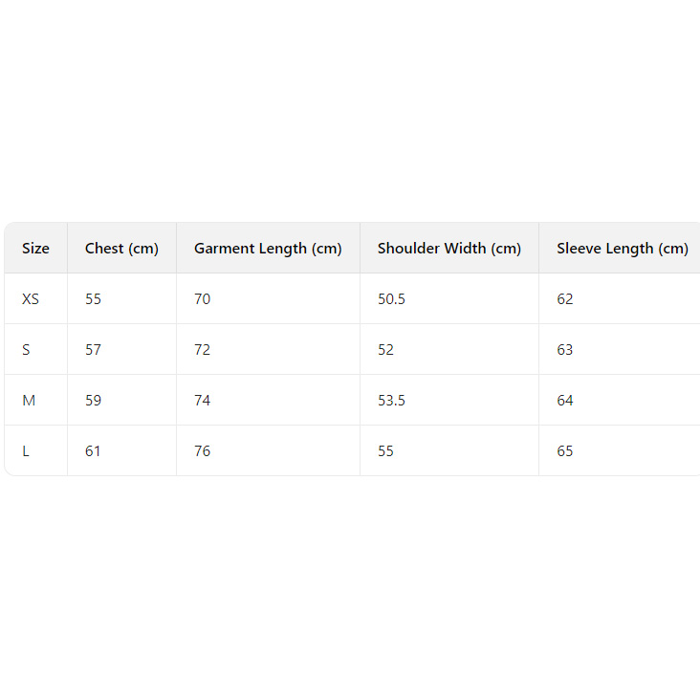Click the Garment Length (cm) header
This screenshot has height=700, width=700.
(268, 249)
